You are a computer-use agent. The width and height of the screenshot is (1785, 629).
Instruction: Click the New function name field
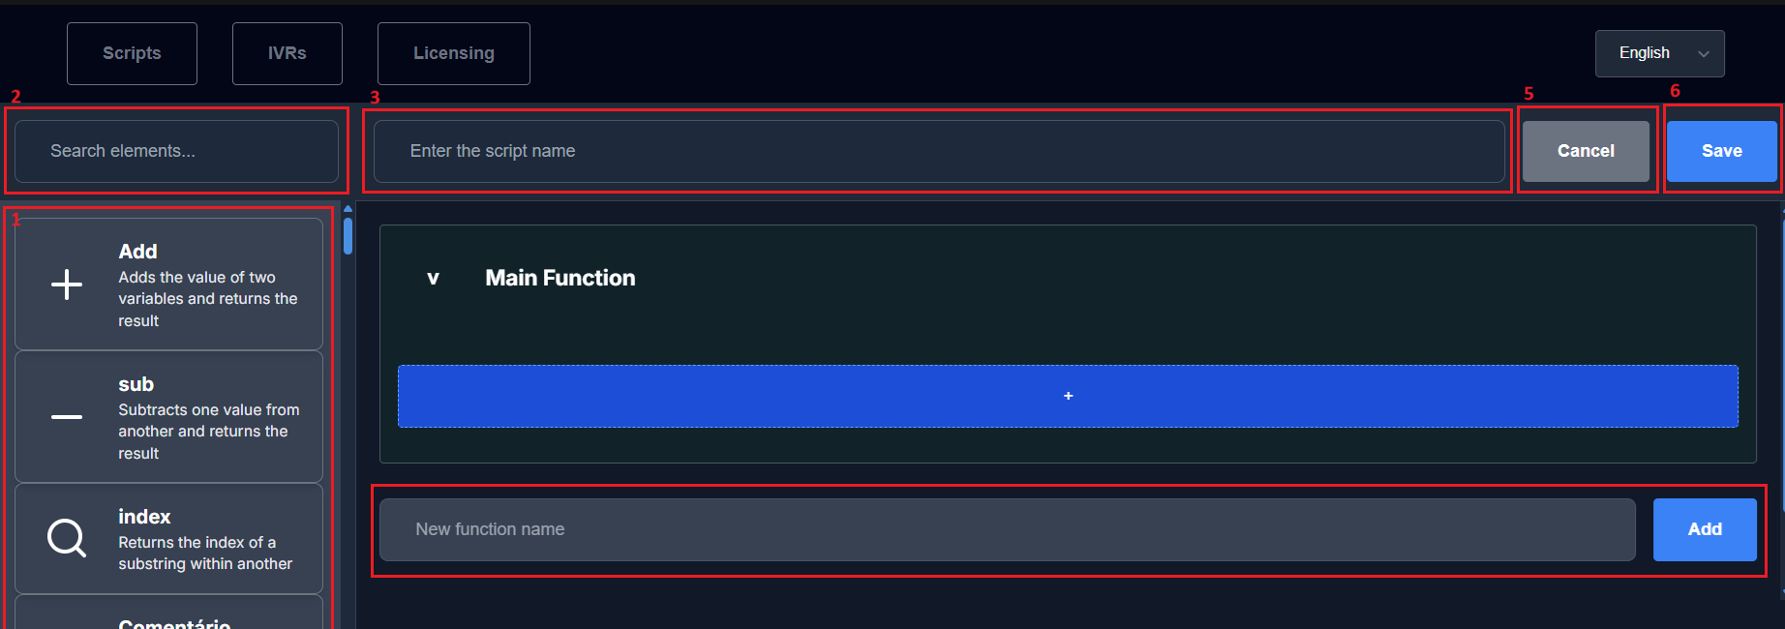coord(1008,529)
